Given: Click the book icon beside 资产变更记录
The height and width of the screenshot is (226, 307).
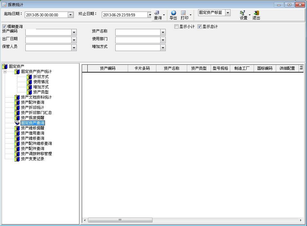Looking at the screenshot, I should pyautogui.click(x=17, y=159).
